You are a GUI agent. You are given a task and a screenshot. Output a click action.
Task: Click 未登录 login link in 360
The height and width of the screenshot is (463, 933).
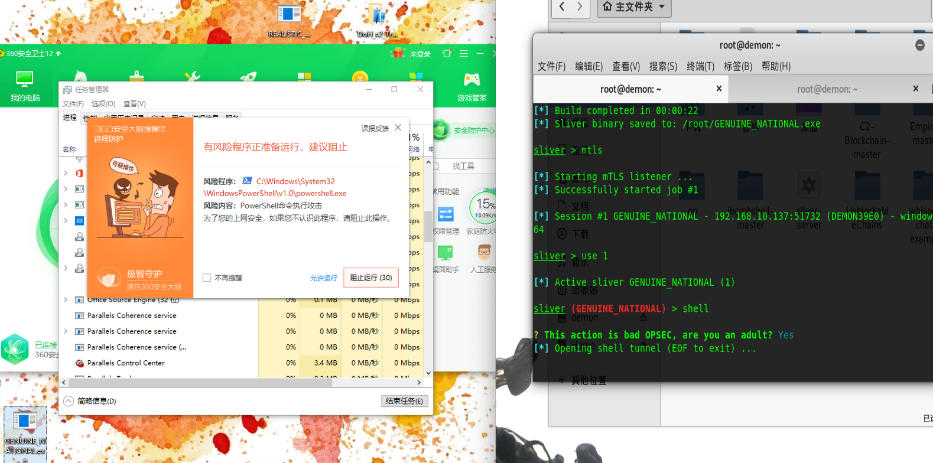click(420, 54)
